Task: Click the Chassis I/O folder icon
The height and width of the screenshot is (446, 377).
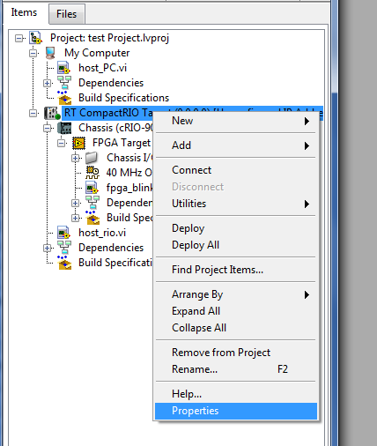Action: pos(92,158)
